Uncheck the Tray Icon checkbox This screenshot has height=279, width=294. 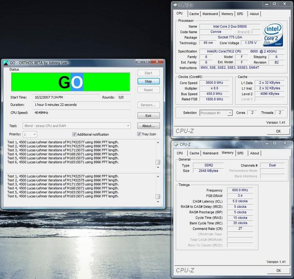tap(139, 134)
